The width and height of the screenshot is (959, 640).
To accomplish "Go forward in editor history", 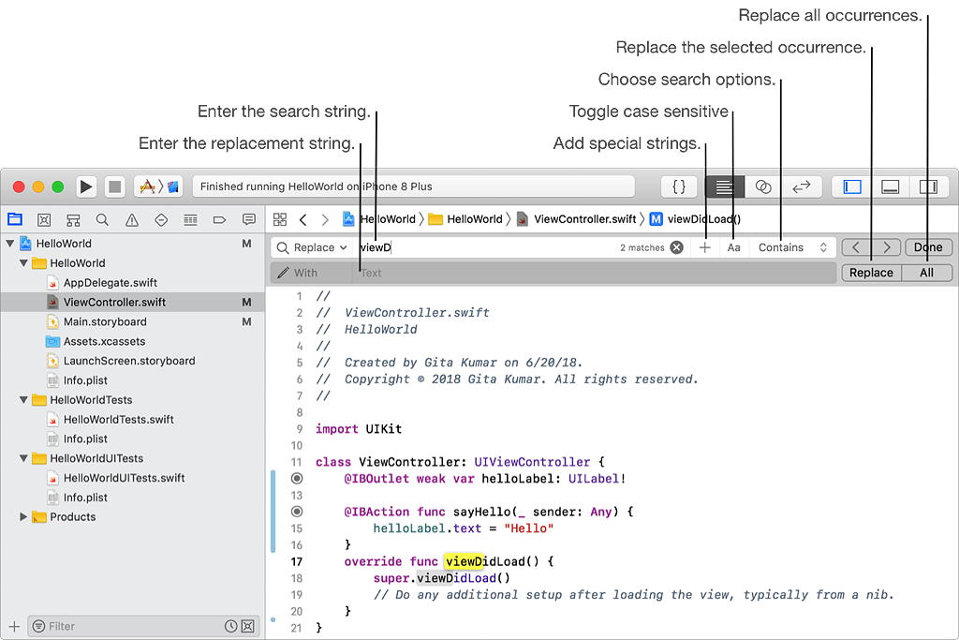I will tap(325, 219).
